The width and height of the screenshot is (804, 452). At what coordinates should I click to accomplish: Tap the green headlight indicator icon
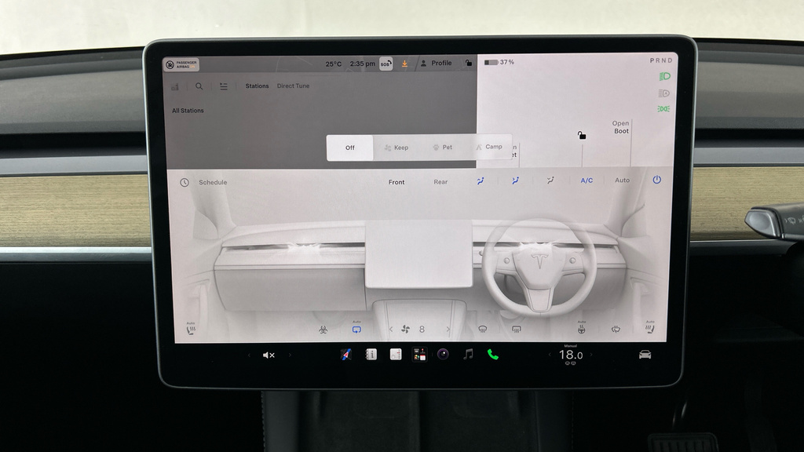[664, 76]
